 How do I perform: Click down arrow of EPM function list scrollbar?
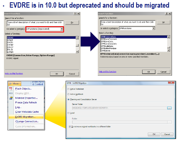169,50
